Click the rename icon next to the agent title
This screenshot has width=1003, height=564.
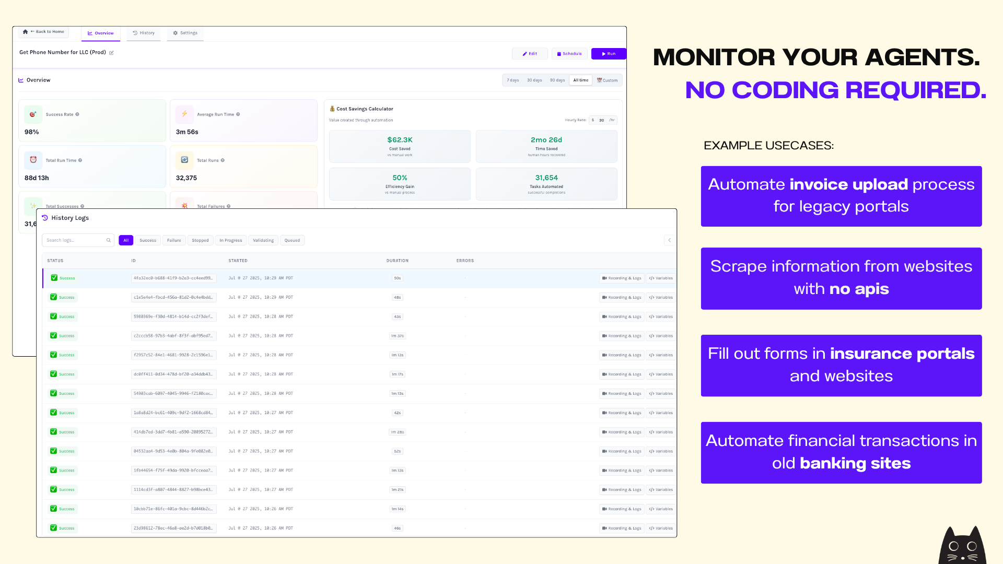click(x=111, y=53)
